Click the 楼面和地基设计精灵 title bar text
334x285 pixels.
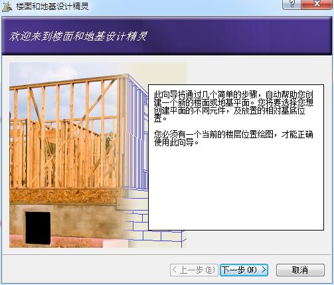52,6
